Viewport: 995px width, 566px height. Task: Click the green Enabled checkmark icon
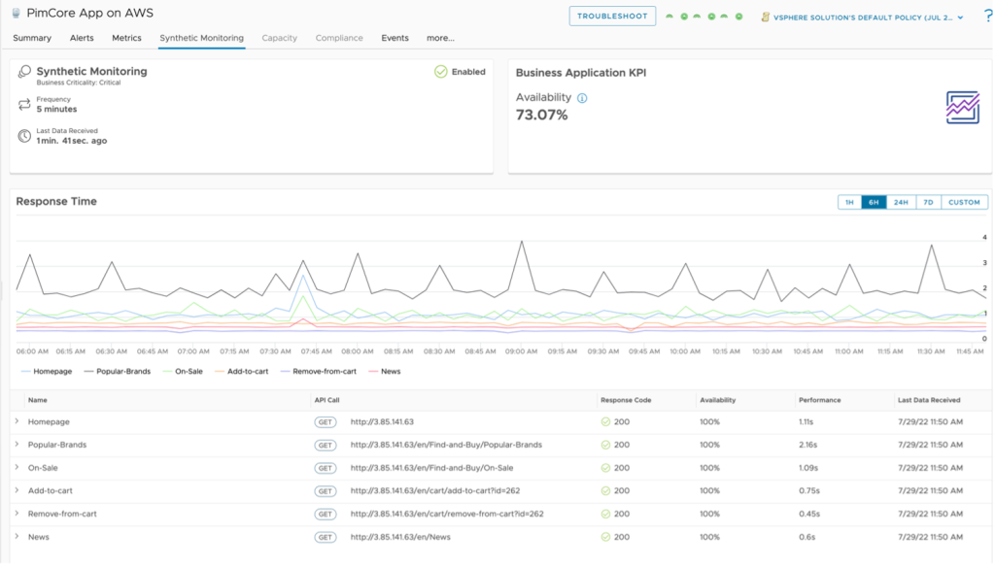pos(440,72)
